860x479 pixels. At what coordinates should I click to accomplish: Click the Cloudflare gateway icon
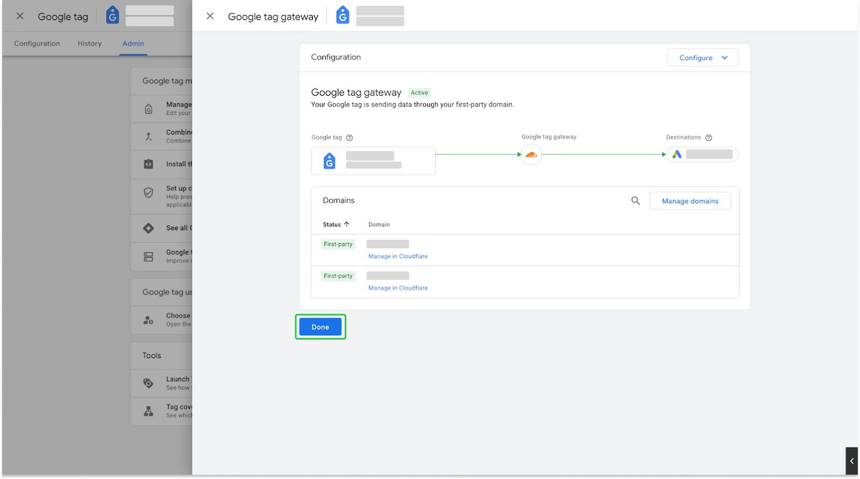click(531, 154)
